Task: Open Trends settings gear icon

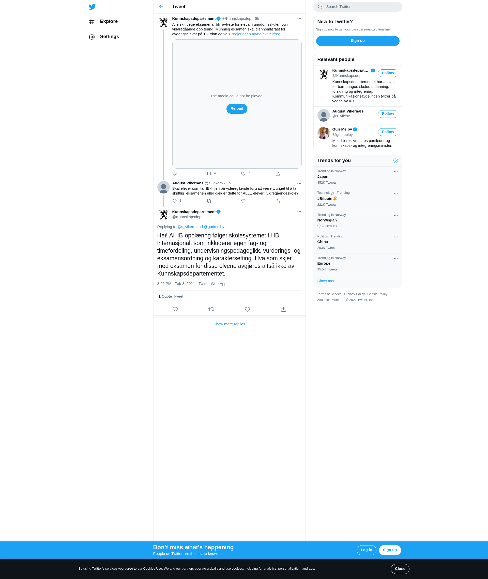Action: (x=395, y=160)
